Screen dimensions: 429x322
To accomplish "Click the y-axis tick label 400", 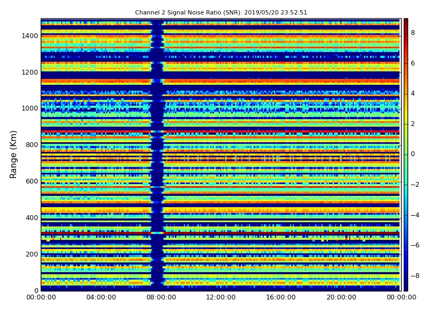I will (32, 218).
